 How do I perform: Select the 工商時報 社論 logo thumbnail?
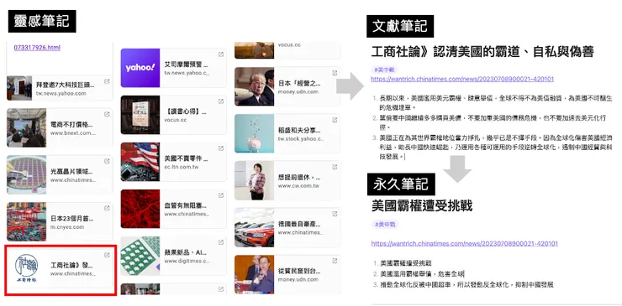[27, 268]
